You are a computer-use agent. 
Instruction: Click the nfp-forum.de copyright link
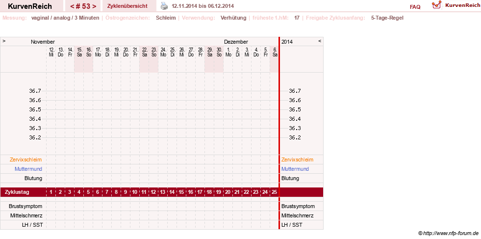click(449, 234)
